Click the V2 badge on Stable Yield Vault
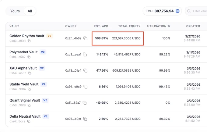Viewport: 207px width, 132px height. (x=44, y=84)
